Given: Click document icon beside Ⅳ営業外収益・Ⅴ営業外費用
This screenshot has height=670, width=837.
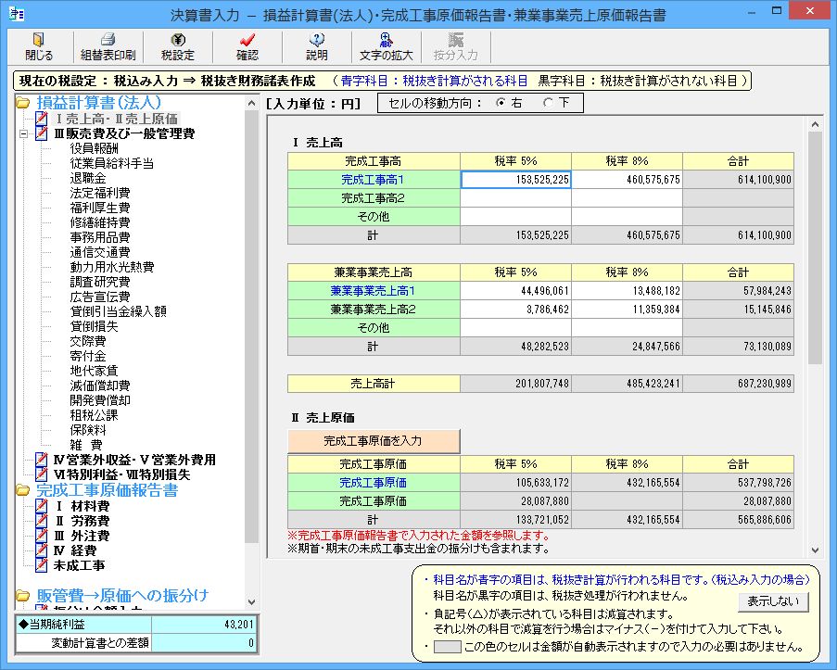Looking at the screenshot, I should click(42, 460).
